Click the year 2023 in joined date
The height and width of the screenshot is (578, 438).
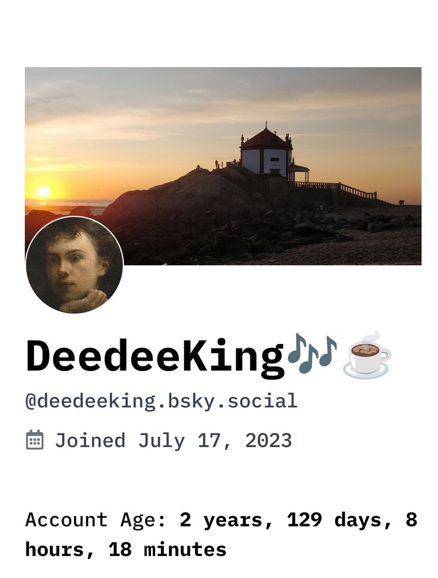click(x=268, y=440)
